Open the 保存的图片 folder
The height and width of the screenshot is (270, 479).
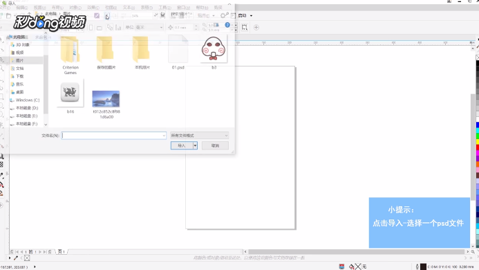(x=106, y=53)
